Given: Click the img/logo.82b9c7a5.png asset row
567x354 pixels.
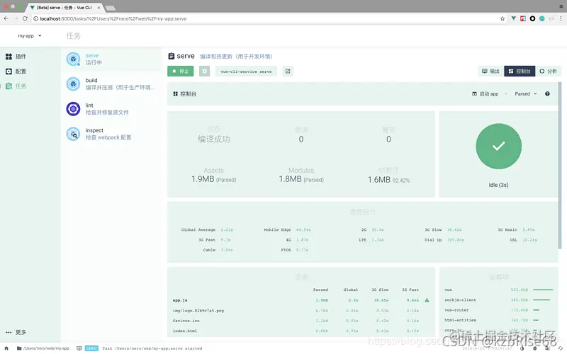Looking at the screenshot, I should (x=301, y=310).
